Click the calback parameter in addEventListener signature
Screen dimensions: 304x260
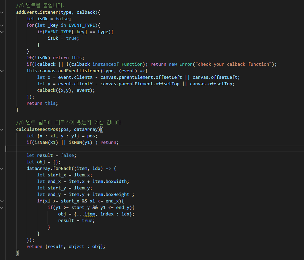pyautogui.click(x=86, y=12)
